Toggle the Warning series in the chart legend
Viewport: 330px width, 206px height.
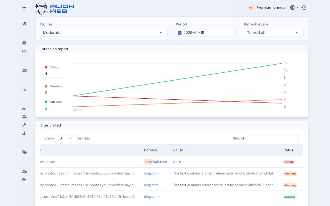click(x=54, y=86)
